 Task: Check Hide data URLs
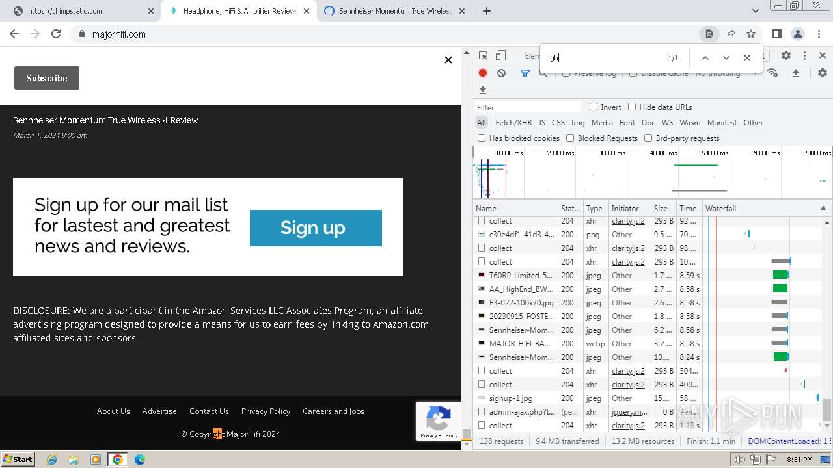[632, 107]
